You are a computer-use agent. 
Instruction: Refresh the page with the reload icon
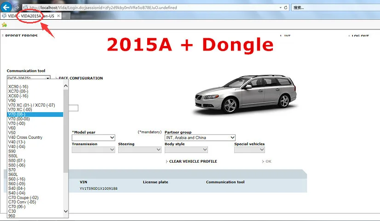(x=286, y=7)
